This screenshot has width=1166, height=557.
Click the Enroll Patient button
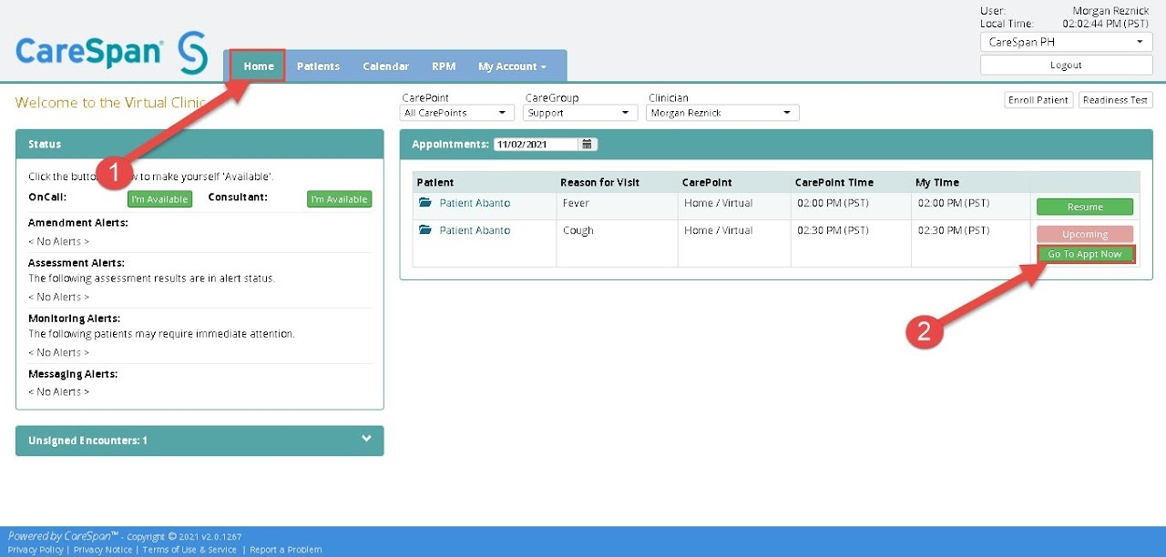1038,100
